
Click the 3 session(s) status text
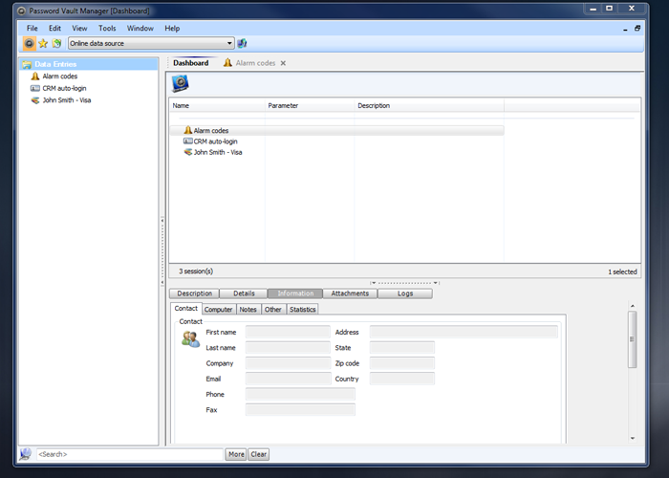click(x=196, y=272)
